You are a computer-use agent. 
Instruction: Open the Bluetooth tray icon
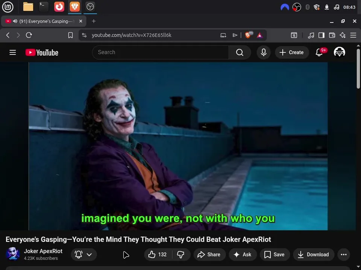(307, 7)
